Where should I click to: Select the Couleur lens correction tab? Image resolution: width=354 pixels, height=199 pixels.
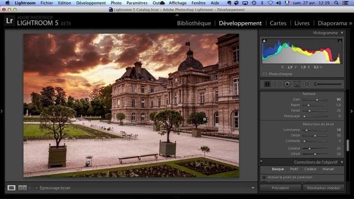tap(310, 169)
